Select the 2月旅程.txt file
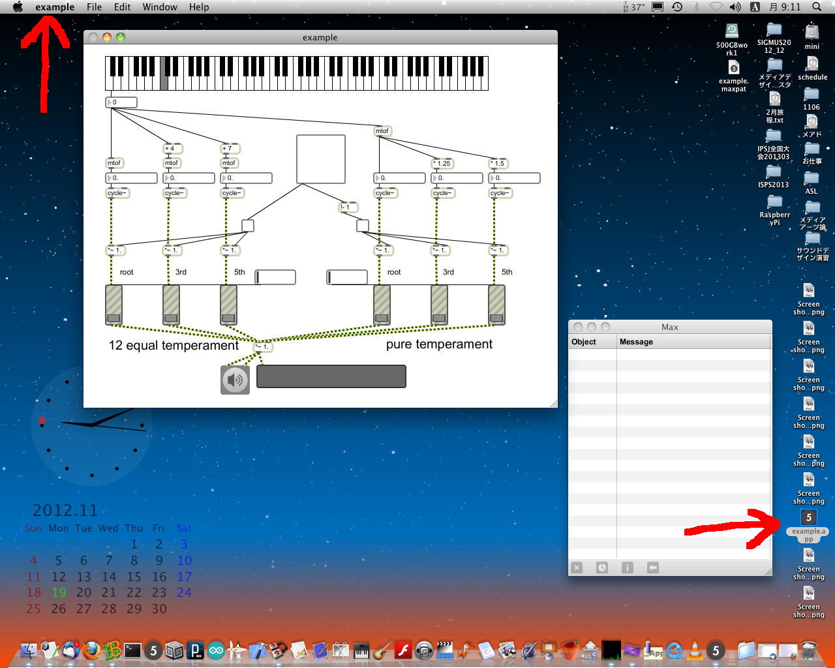835x668 pixels. 775,108
